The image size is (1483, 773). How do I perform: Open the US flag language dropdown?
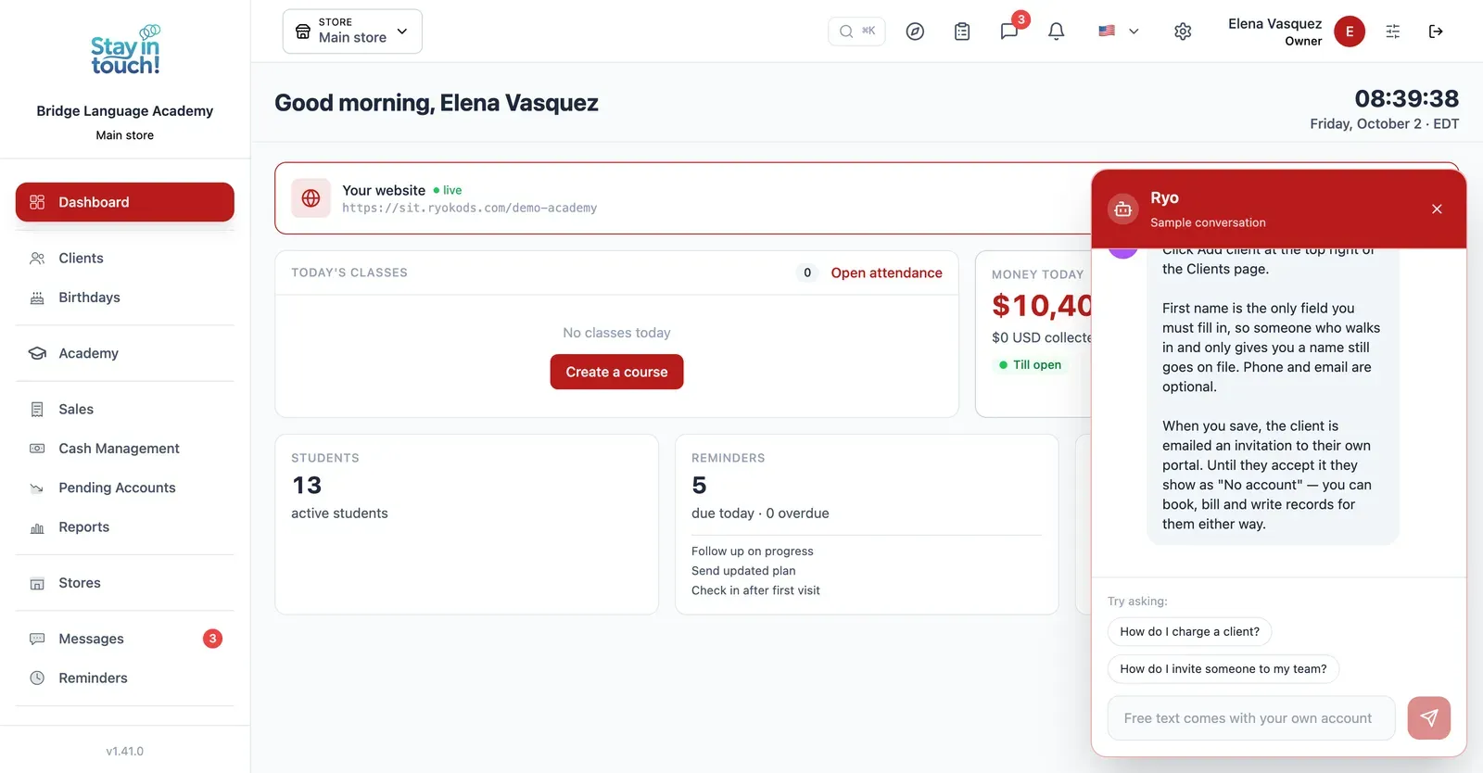tap(1119, 32)
